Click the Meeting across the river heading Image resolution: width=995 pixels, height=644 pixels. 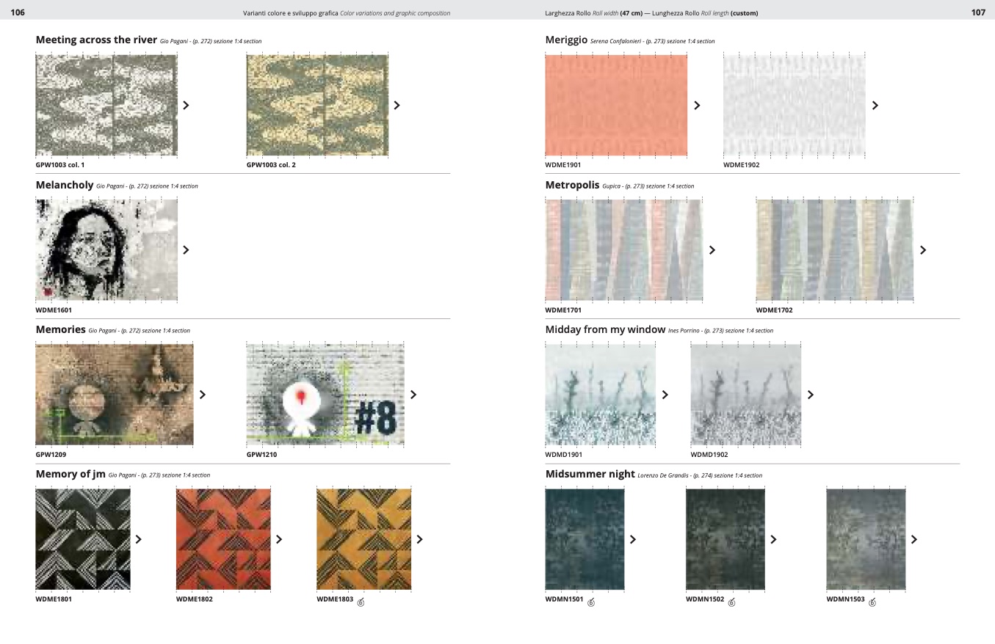[x=96, y=40]
